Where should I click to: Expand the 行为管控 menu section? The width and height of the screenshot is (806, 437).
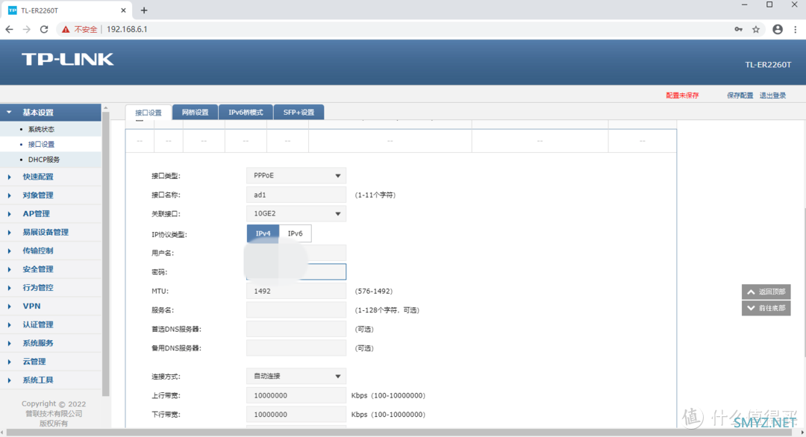click(51, 288)
